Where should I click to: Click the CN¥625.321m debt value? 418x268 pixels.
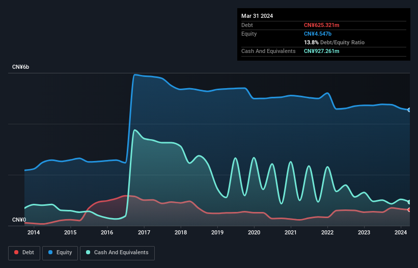[321, 25]
